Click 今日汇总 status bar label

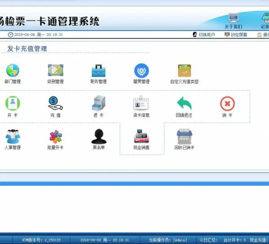pyautogui.click(x=208, y=240)
